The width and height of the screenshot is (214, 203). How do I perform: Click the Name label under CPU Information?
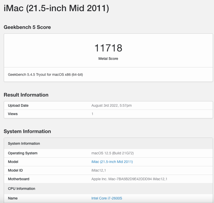[13, 198]
